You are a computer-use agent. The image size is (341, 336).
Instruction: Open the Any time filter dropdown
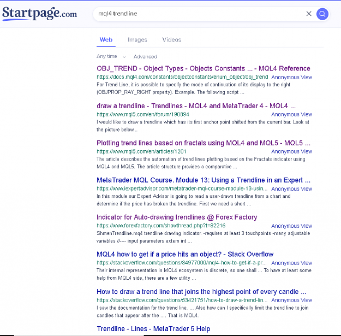pyautogui.click(x=111, y=56)
